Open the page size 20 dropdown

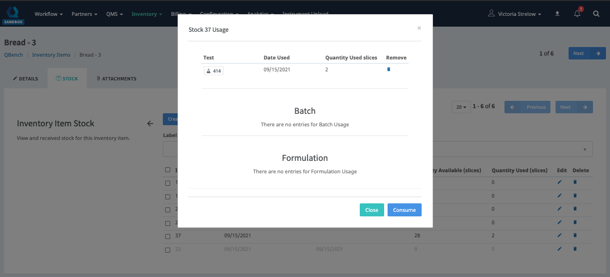460,107
